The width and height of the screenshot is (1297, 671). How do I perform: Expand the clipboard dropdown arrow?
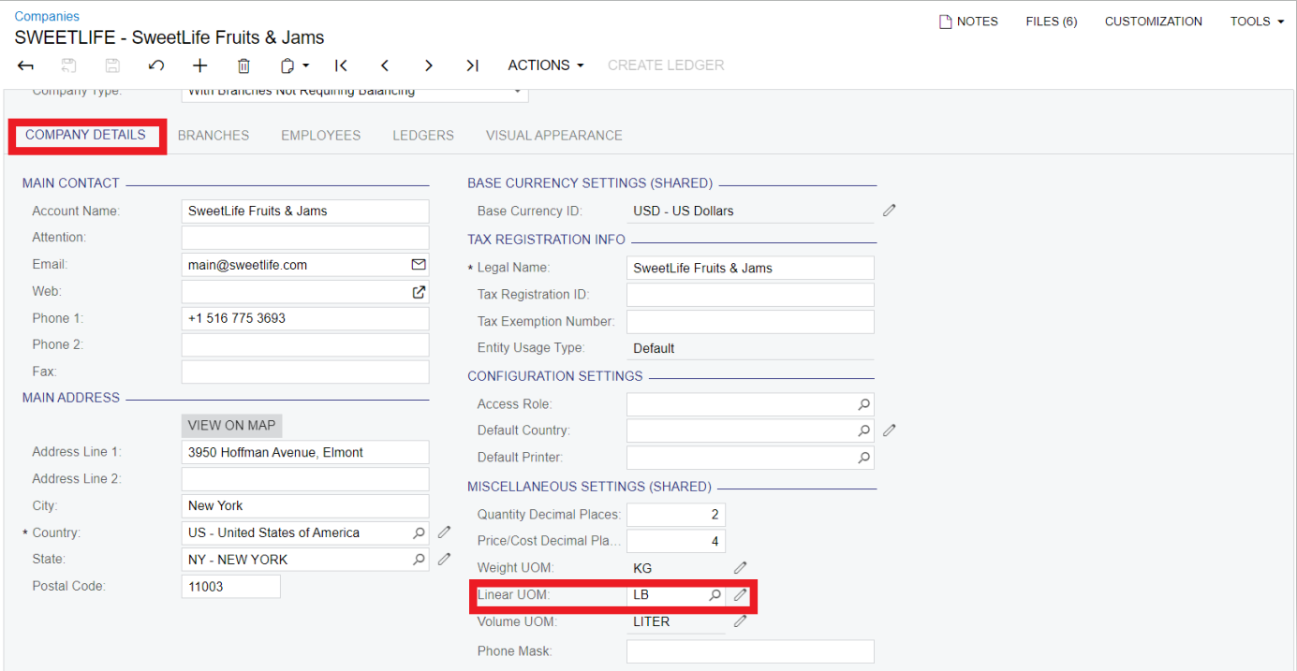(305, 66)
